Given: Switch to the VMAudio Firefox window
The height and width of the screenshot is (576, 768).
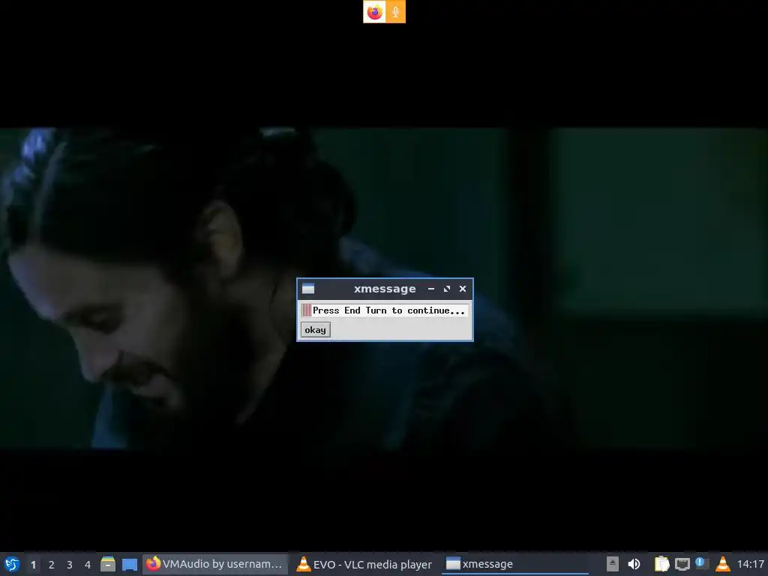Looking at the screenshot, I should (x=215, y=564).
